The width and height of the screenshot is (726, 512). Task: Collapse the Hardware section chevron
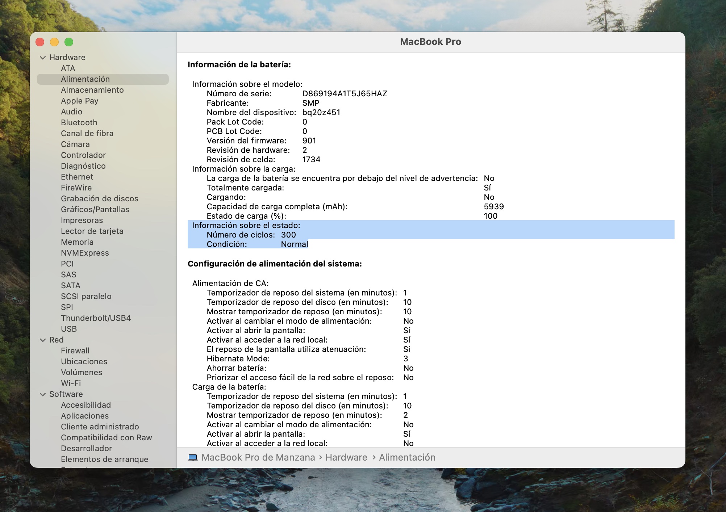point(43,58)
